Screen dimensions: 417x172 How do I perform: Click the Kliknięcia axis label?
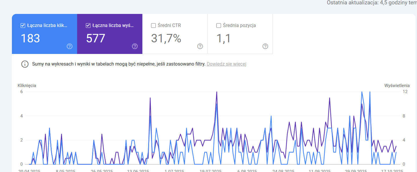[x=27, y=86]
